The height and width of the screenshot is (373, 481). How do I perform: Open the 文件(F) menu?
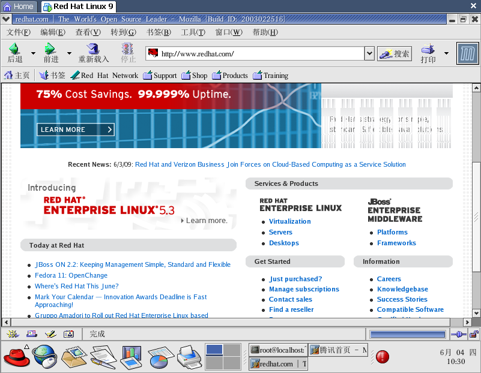pyautogui.click(x=19, y=32)
